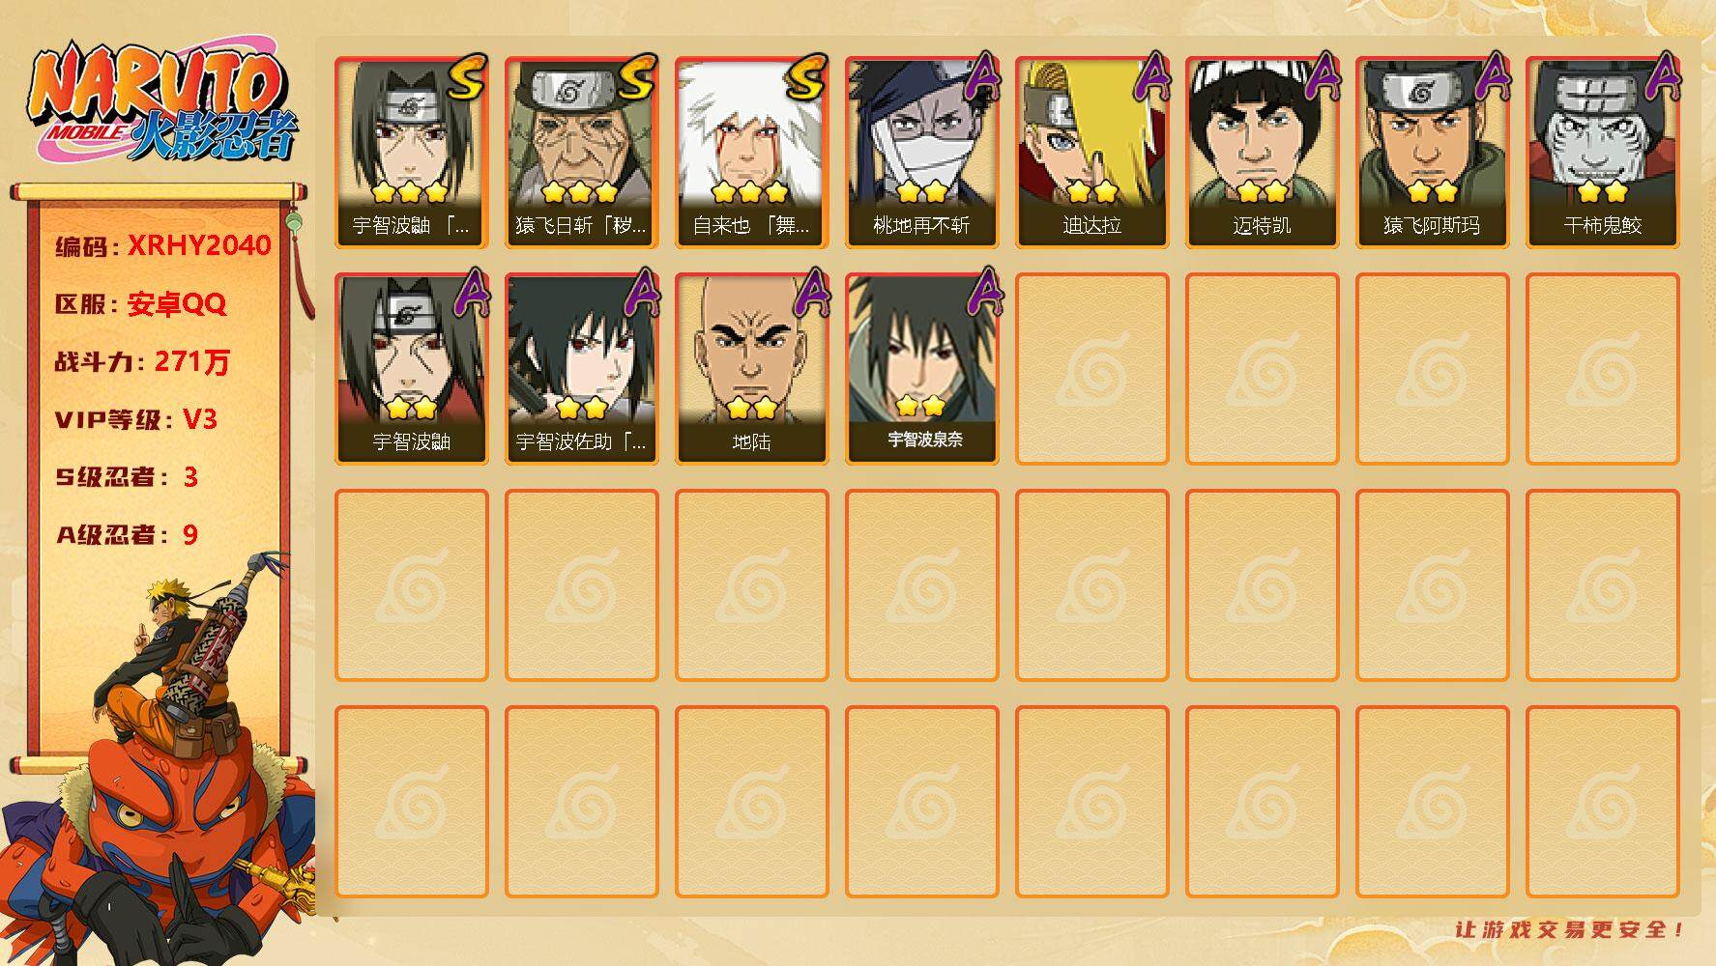Open the 猿飞阿斯玛 ninja card
1716x966 pixels.
pos(1433,153)
